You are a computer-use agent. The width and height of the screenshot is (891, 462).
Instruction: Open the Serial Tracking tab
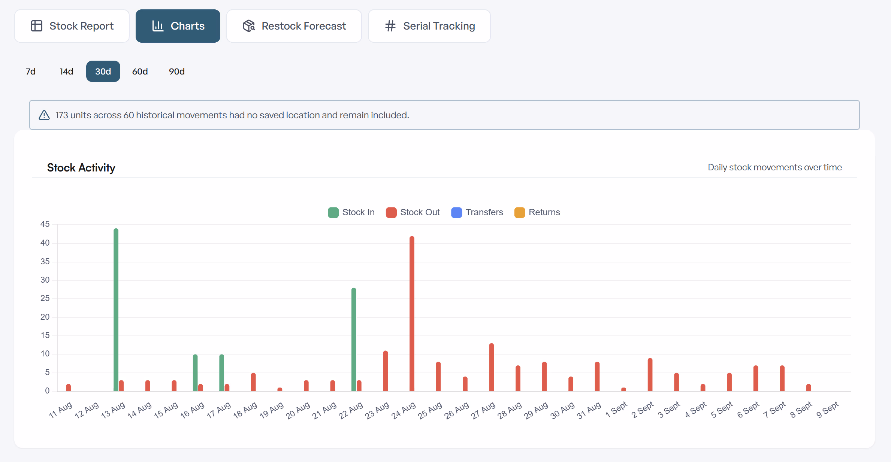pos(429,26)
